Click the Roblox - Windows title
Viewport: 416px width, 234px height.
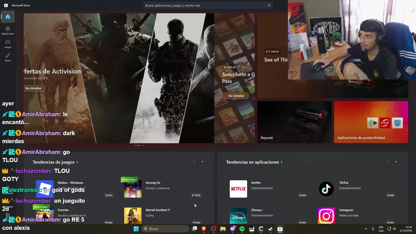tap(71, 183)
